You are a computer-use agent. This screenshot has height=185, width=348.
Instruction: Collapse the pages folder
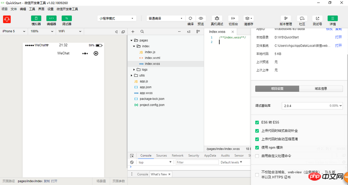pos(131,40)
